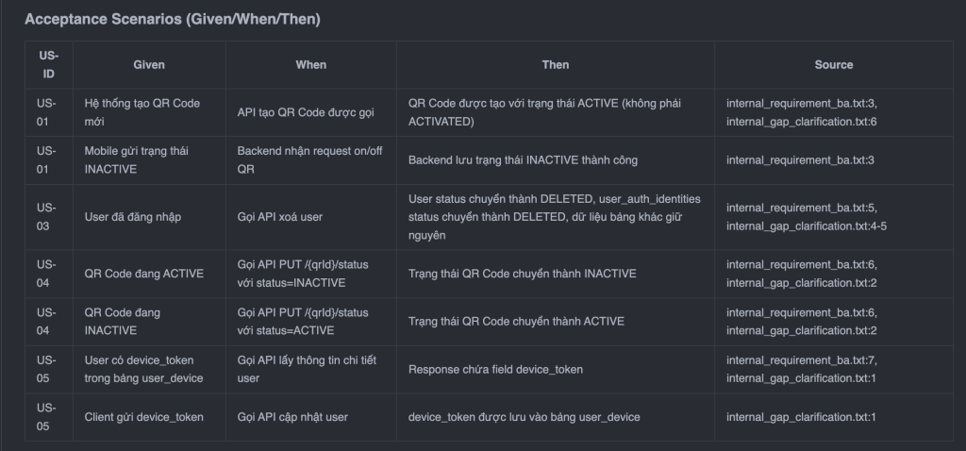Click the "Response chứa field device_token" cell
Screen dimensions: 966x451
[x=495, y=369]
